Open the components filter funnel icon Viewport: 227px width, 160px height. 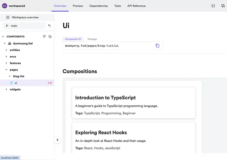44,37
